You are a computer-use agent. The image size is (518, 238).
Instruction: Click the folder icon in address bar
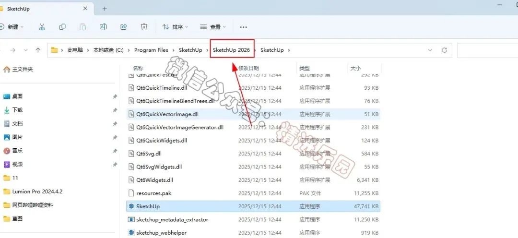tap(54, 50)
